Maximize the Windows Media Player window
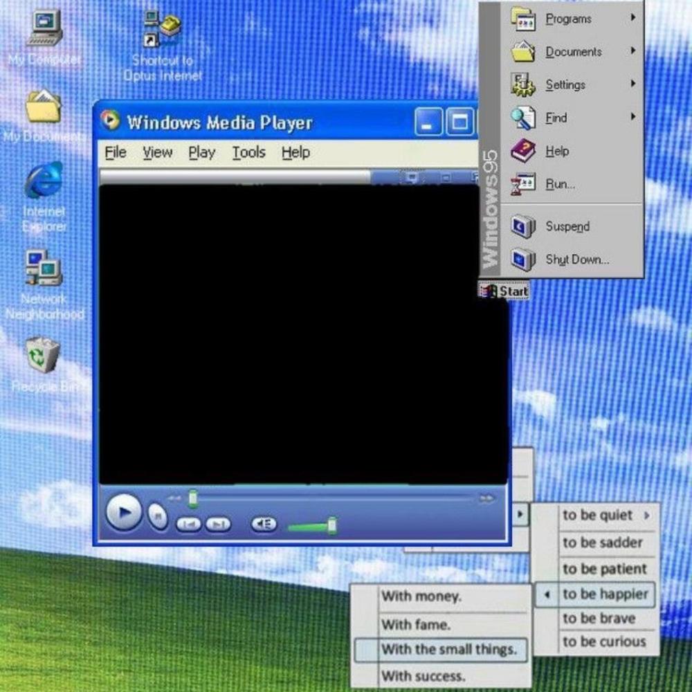This screenshot has height=692, width=692. click(x=459, y=121)
